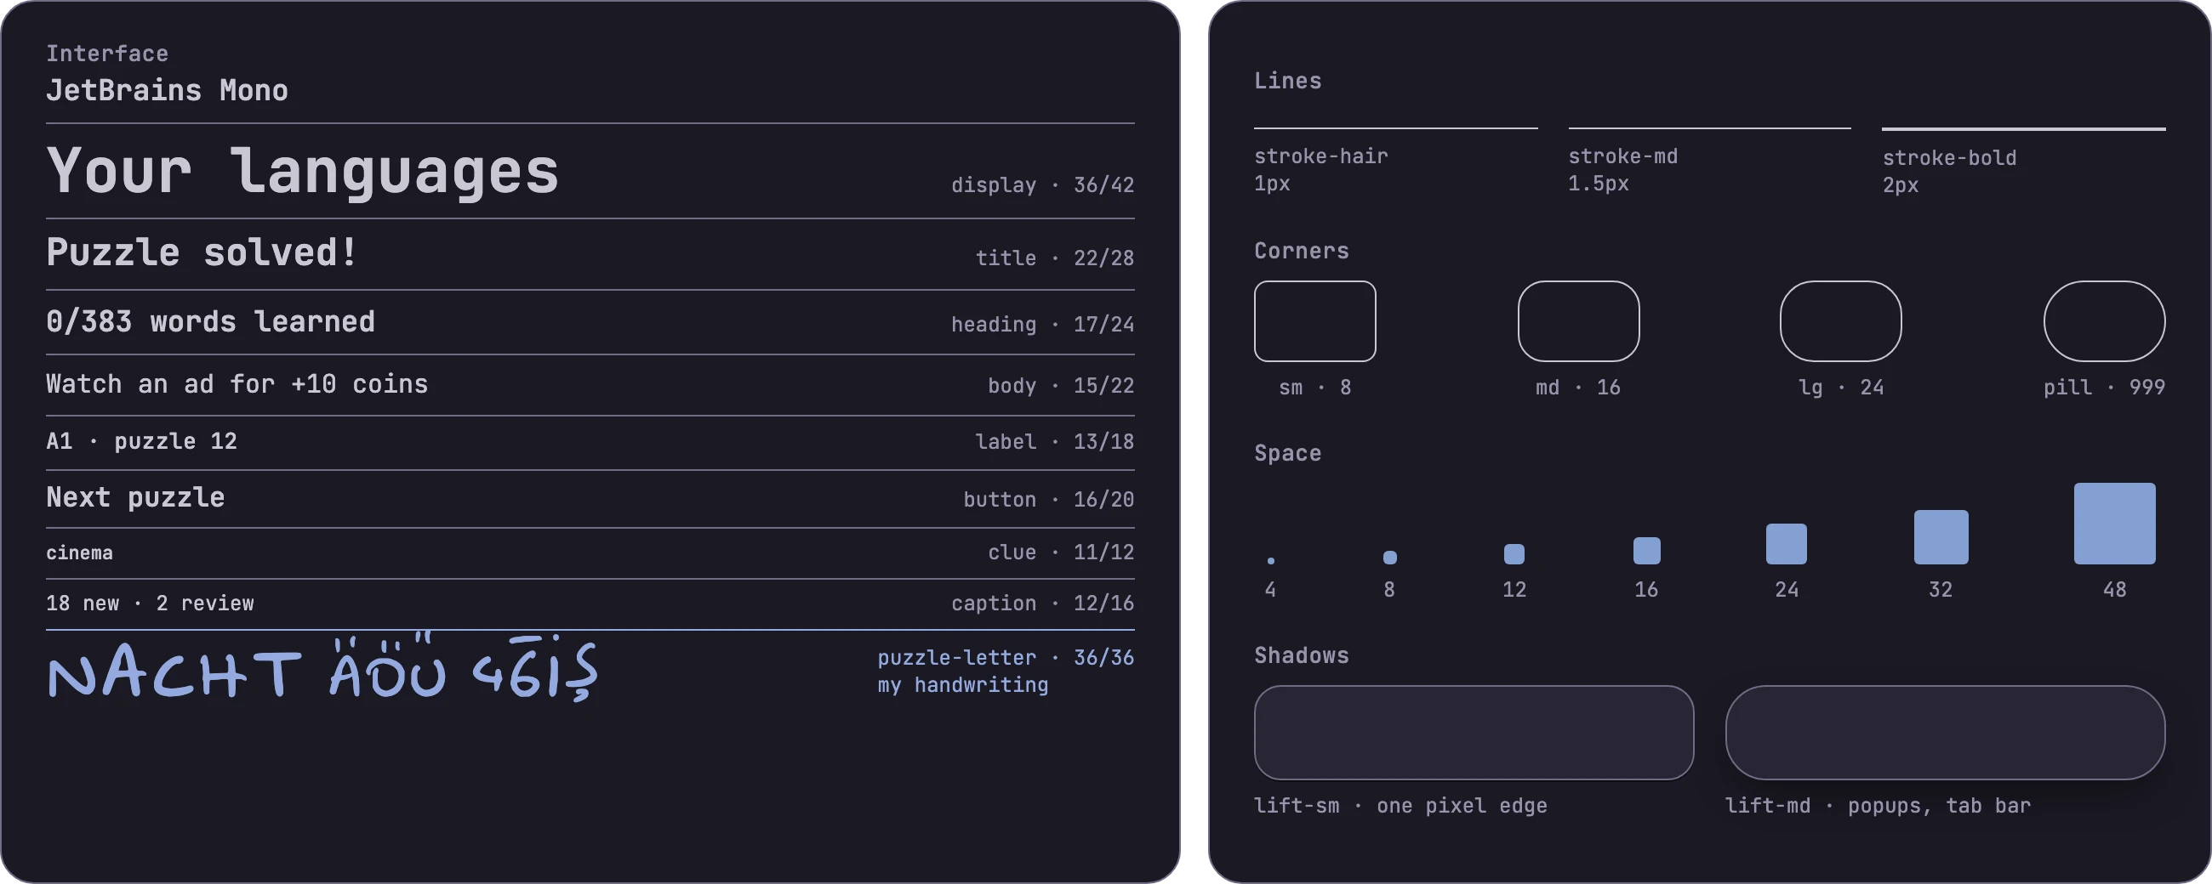Image resolution: width=2212 pixels, height=884 pixels.
Task: Click the 'Shadows' section heading
Action: pos(1301,654)
